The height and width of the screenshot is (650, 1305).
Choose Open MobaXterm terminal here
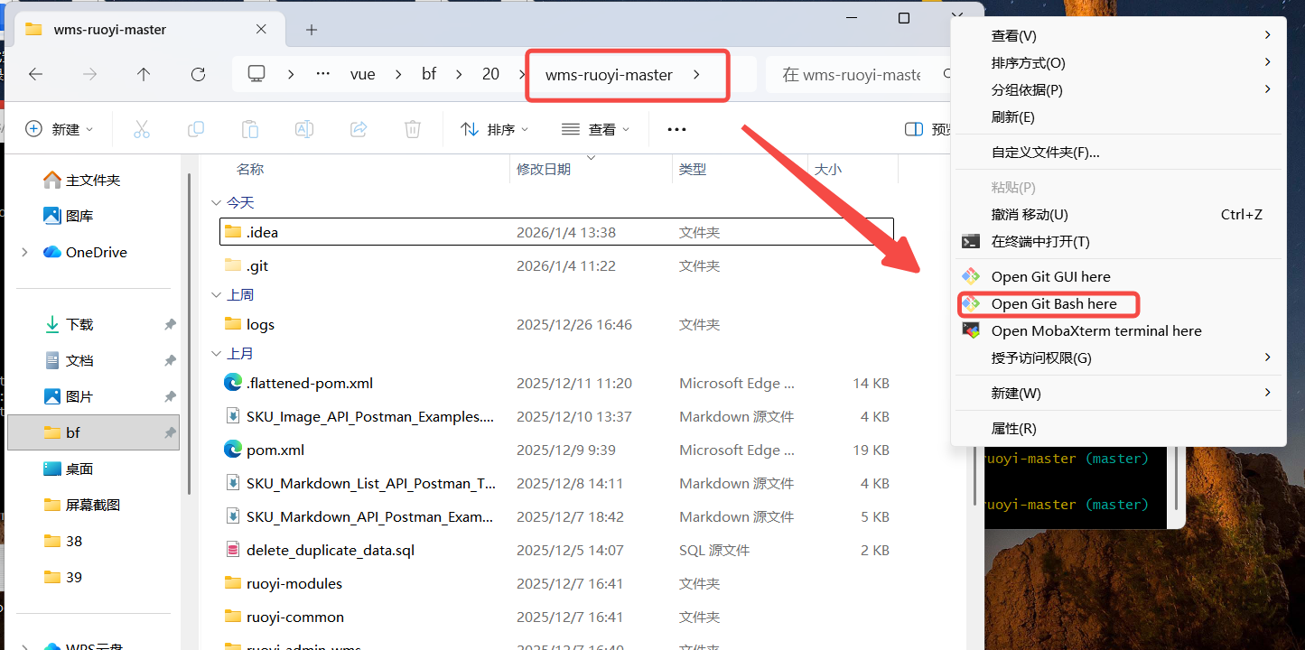[x=1118, y=330]
